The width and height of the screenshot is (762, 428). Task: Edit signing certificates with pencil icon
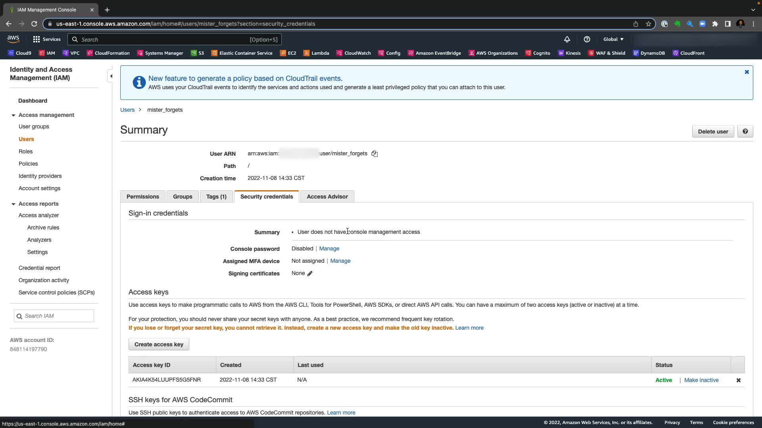310,273
